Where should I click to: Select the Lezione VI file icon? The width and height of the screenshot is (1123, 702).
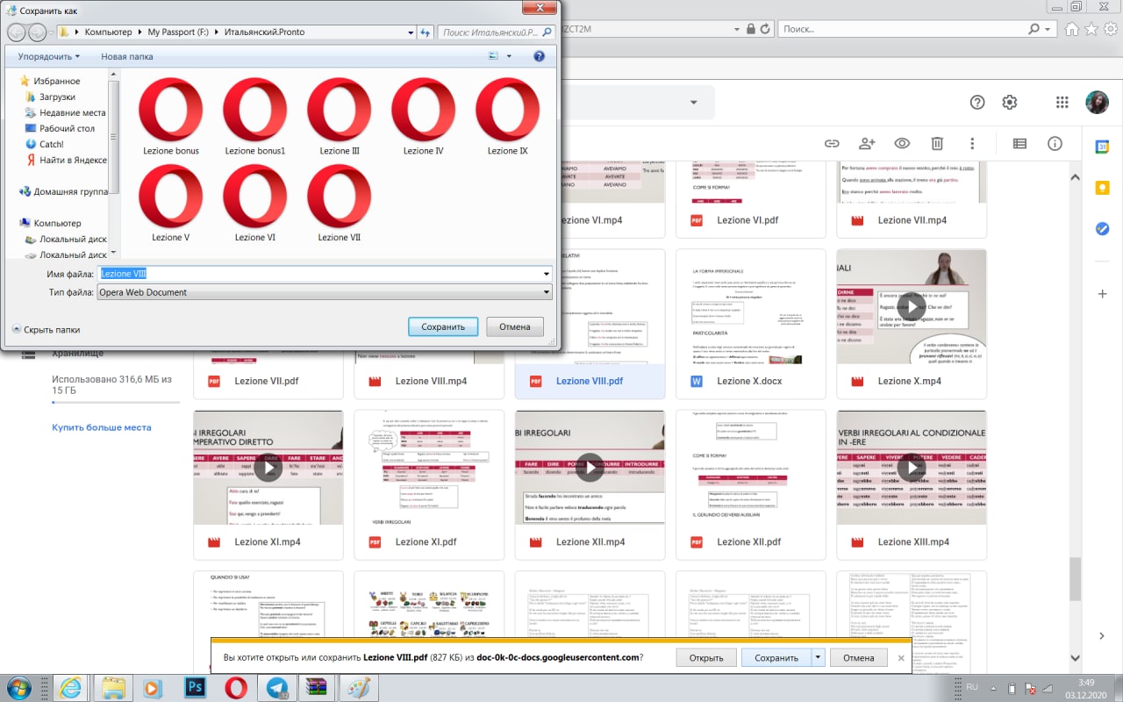click(x=255, y=204)
